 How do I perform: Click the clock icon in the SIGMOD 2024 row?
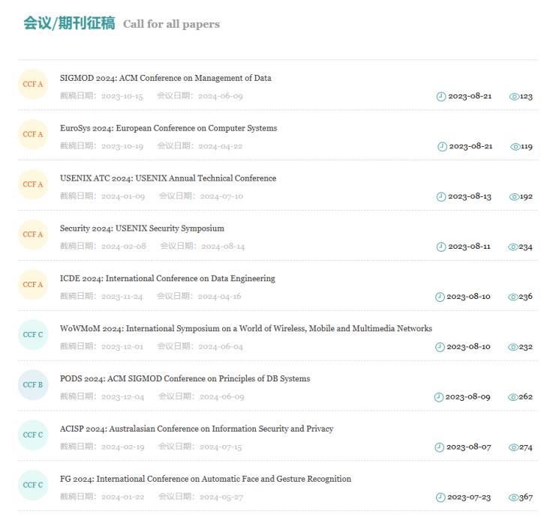point(441,97)
